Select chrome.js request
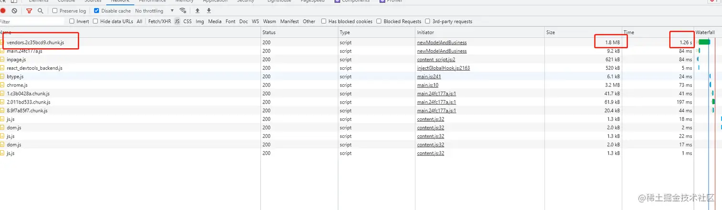 [17, 85]
